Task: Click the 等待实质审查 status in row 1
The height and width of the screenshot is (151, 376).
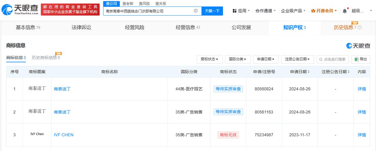Action: [x=228, y=89]
